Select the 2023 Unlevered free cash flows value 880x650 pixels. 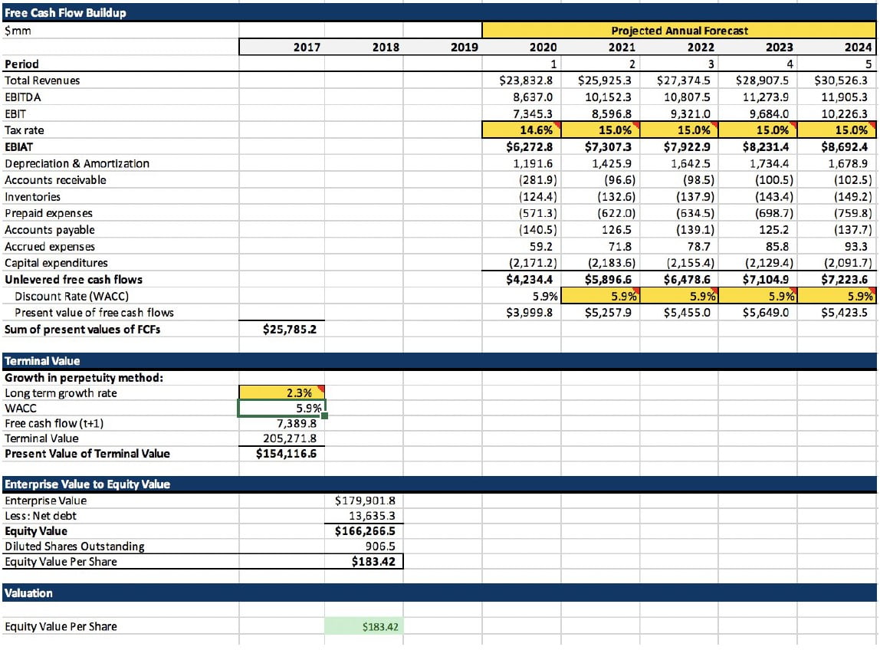pos(757,280)
